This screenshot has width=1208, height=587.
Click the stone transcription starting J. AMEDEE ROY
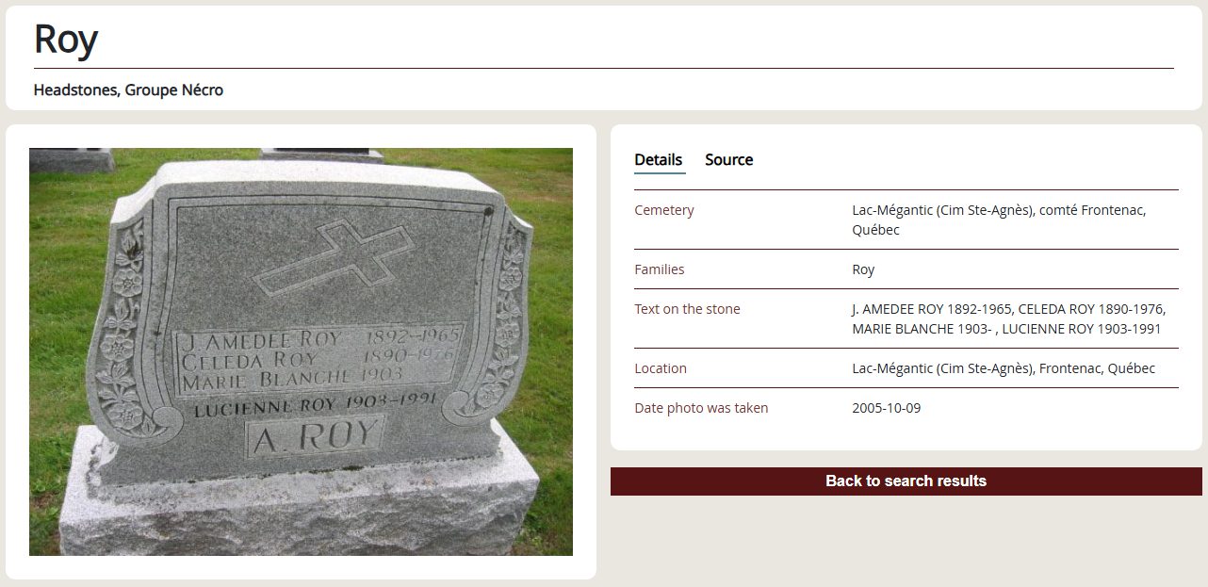(x=1008, y=318)
